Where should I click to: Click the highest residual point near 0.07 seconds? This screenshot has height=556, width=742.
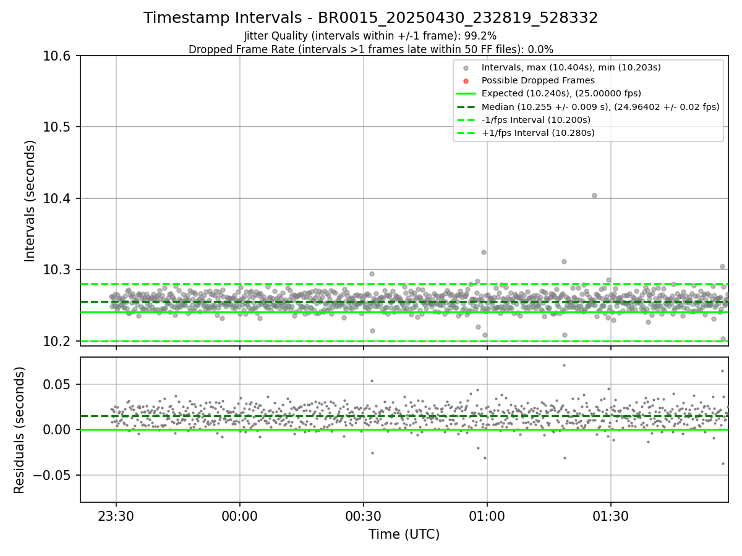pyautogui.click(x=564, y=365)
